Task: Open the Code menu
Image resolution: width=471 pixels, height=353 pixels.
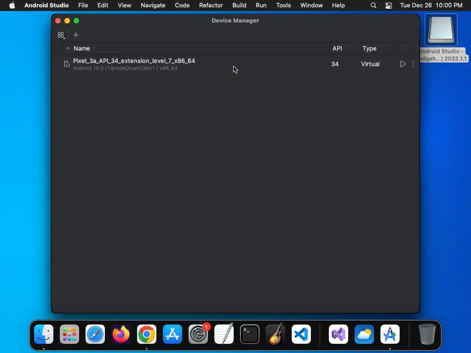Action: [x=182, y=6]
